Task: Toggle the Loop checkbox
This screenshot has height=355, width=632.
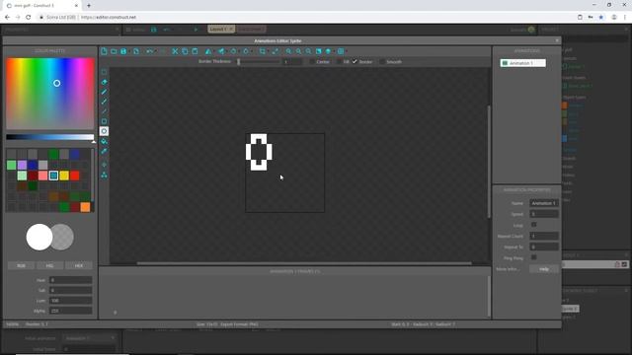Action: pos(533,225)
